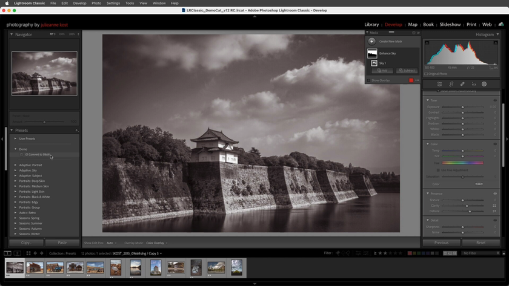Select the Healing brush tool

click(x=462, y=84)
